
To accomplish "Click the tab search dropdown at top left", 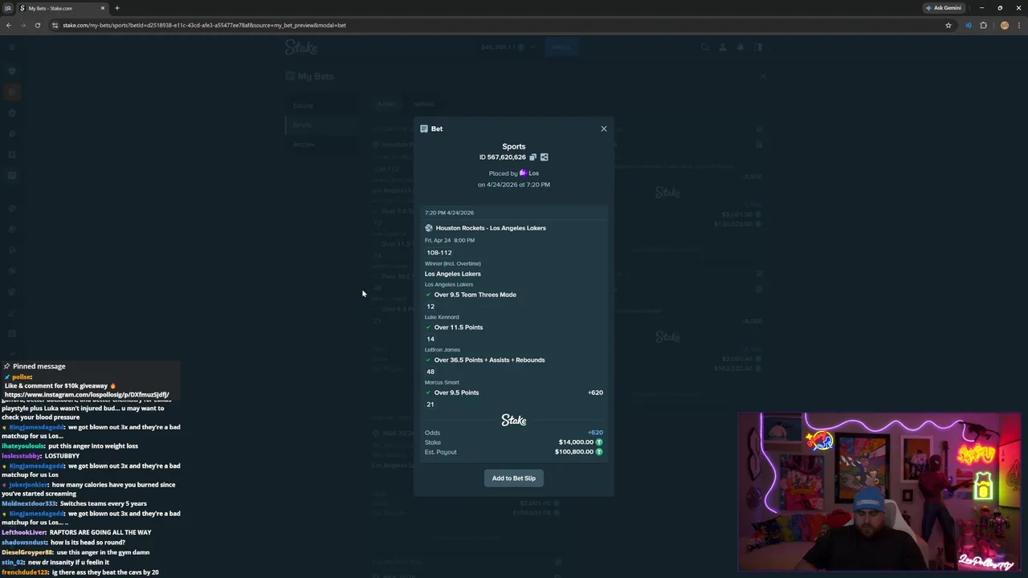I will [x=7, y=8].
